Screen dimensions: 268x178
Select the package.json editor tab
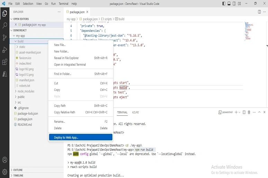77,12
